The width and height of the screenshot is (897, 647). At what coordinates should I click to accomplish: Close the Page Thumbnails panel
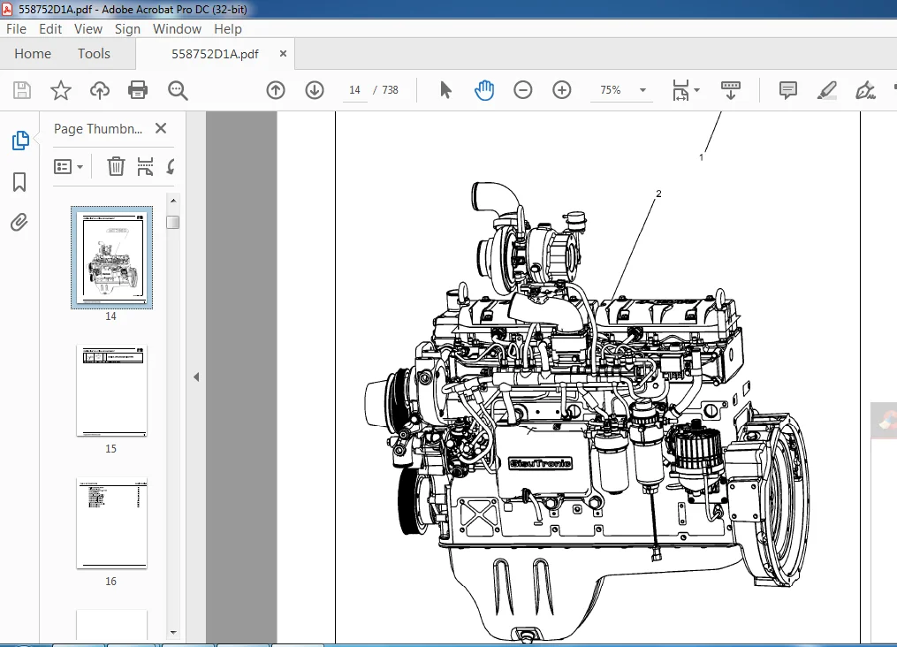point(161,128)
